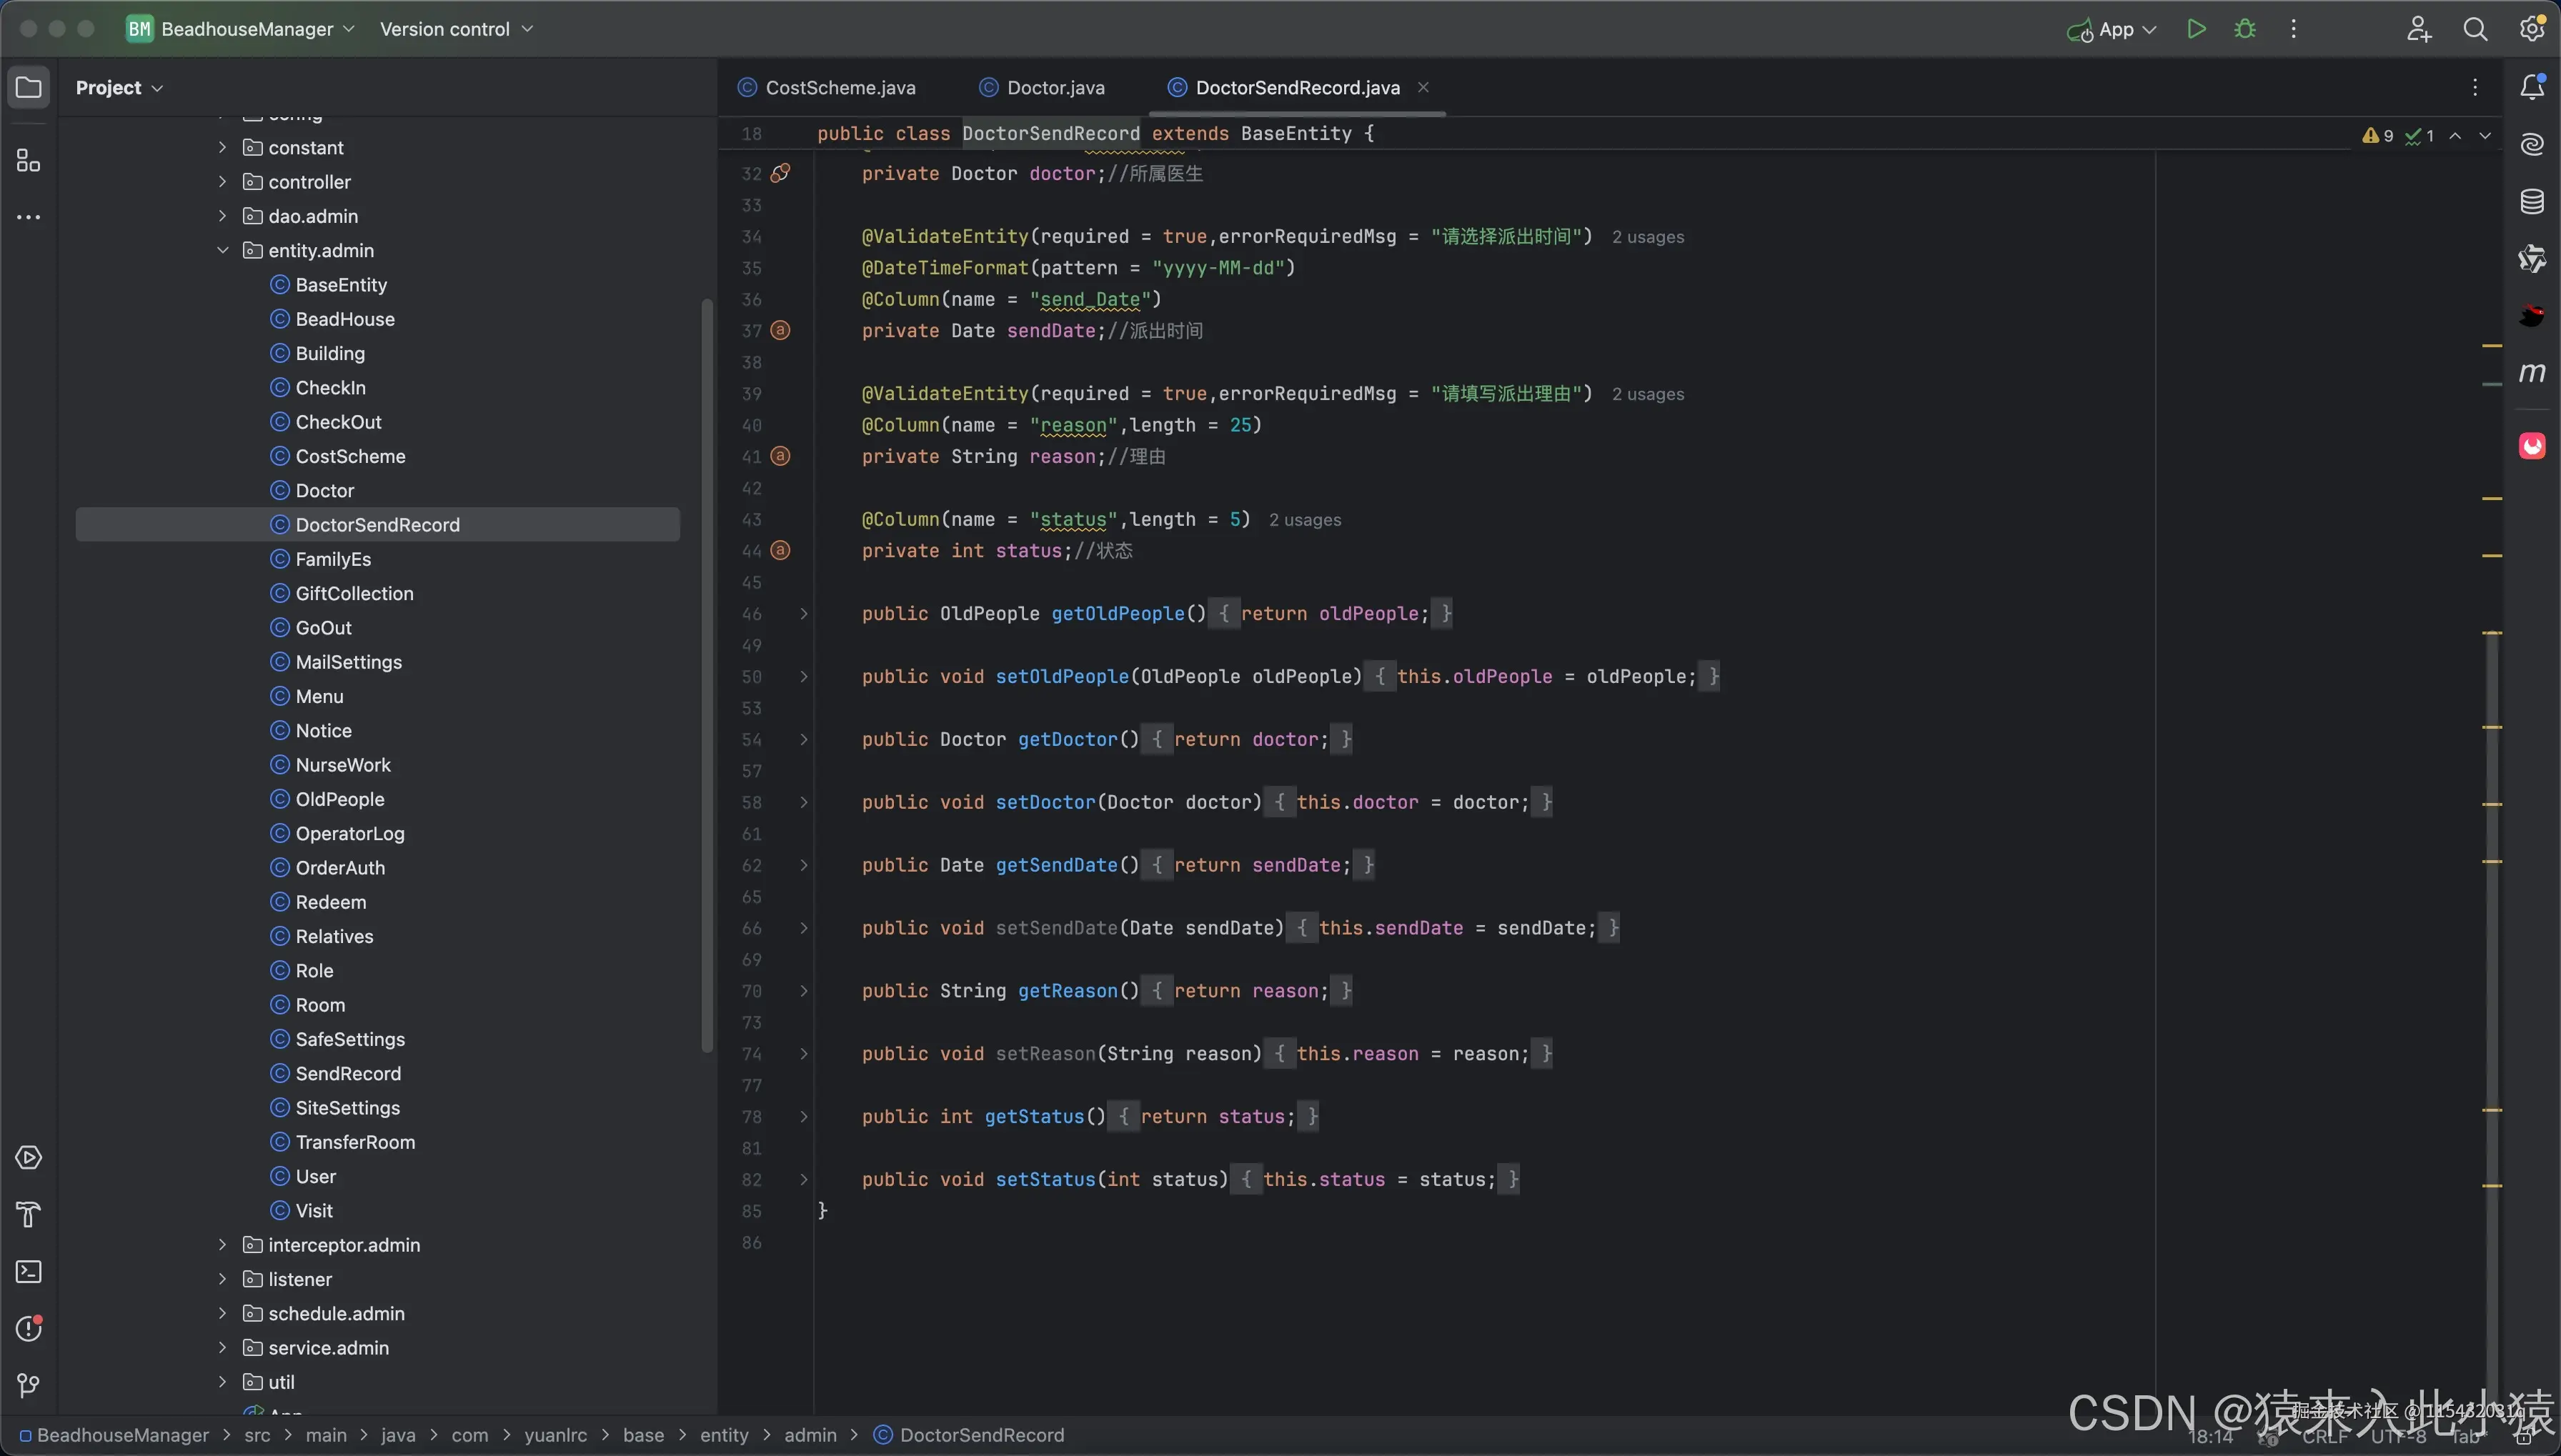Image resolution: width=2561 pixels, height=1456 pixels.
Task: Open the Git version control tool window
Action: tap(29, 1385)
